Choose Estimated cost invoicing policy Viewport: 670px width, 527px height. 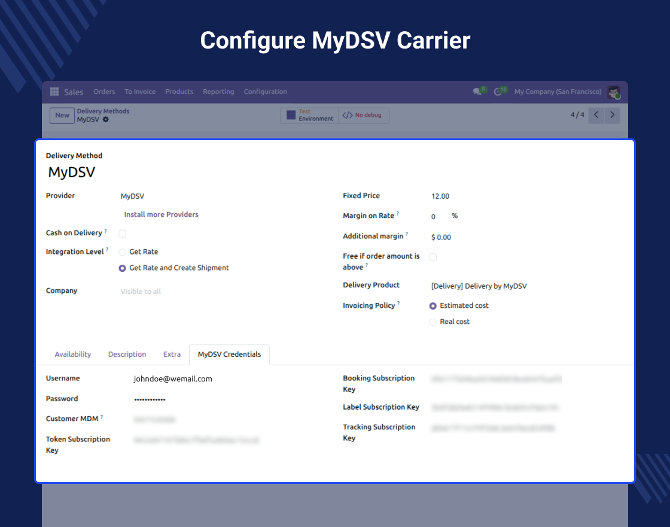tap(433, 306)
